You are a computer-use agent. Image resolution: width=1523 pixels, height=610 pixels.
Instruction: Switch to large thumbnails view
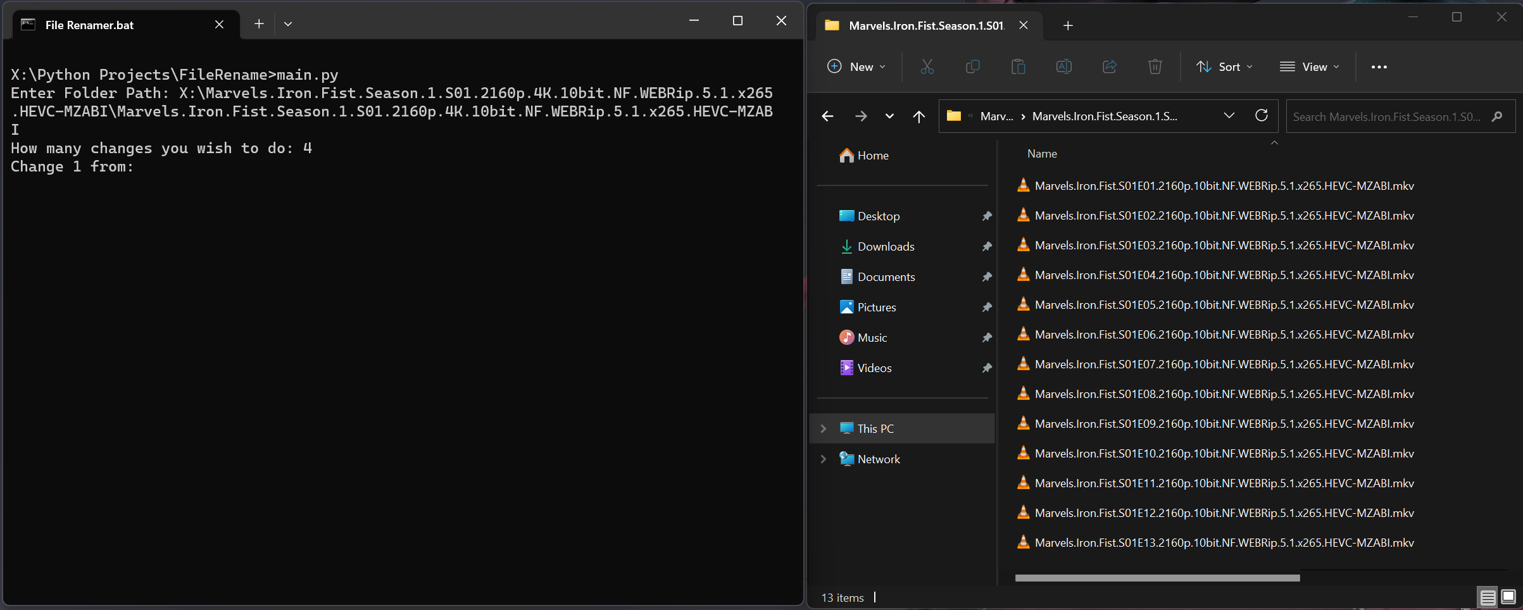click(1505, 597)
